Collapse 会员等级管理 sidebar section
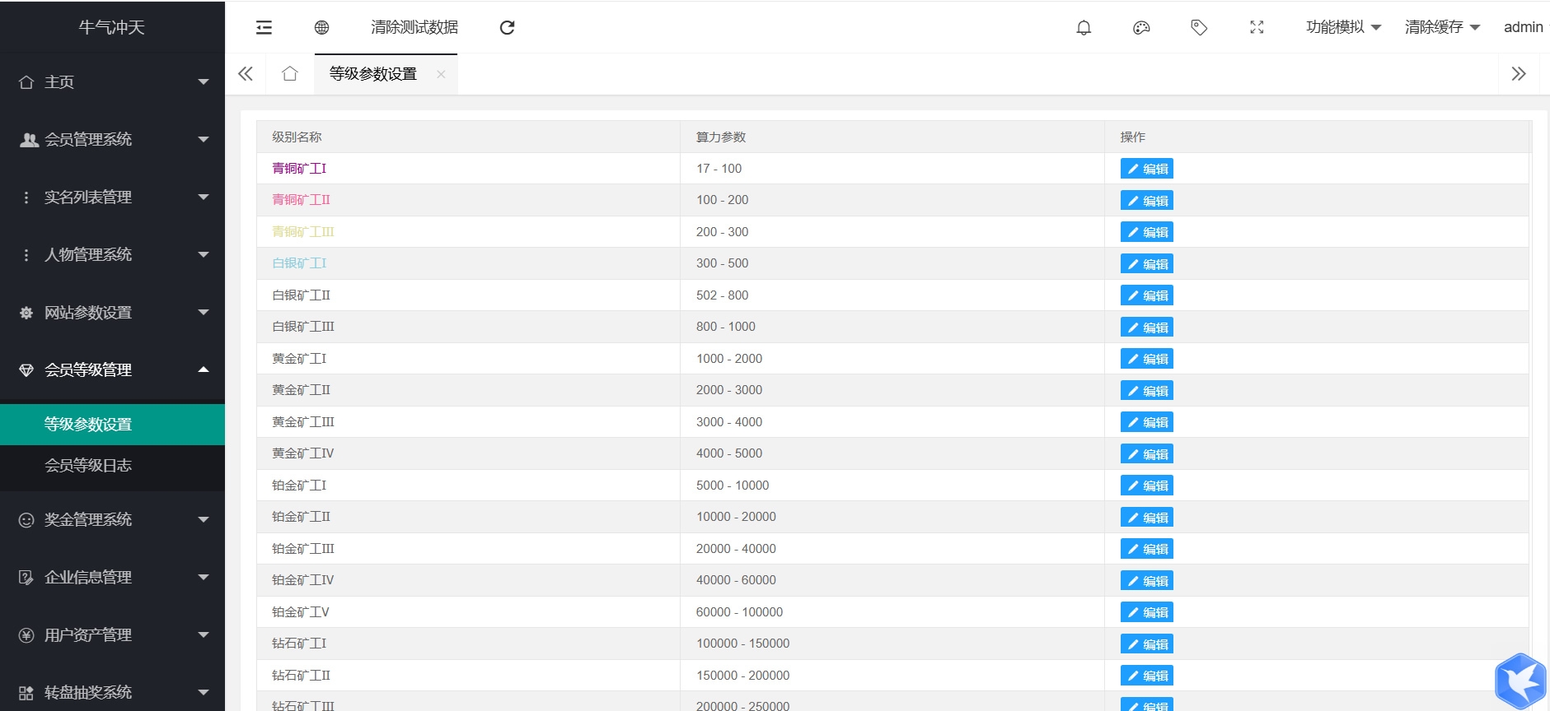 click(x=112, y=370)
